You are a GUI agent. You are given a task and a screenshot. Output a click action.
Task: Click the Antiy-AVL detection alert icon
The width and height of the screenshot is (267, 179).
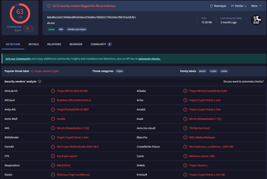coord(53,109)
